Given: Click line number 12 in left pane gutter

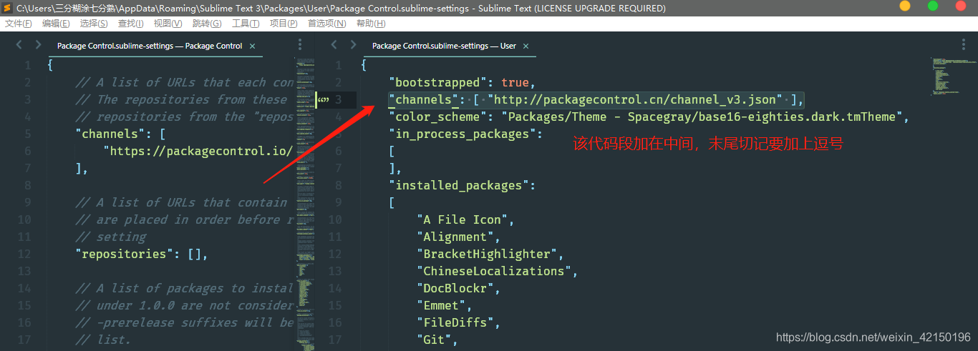Looking at the screenshot, I should coord(24,254).
